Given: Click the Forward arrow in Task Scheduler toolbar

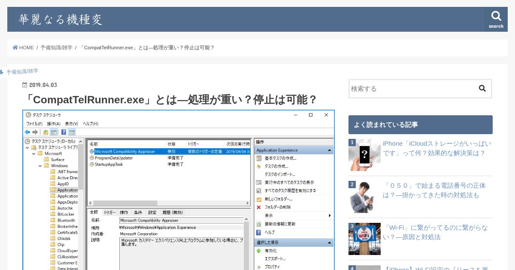Looking at the screenshot, I should coord(35,132).
